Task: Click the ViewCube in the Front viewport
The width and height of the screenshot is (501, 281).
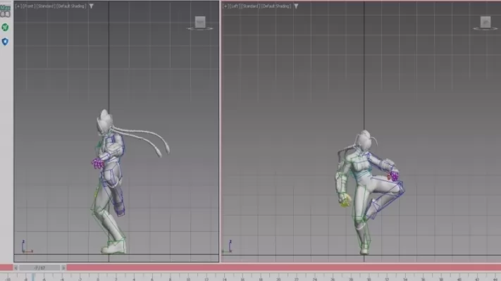Action: [x=200, y=23]
